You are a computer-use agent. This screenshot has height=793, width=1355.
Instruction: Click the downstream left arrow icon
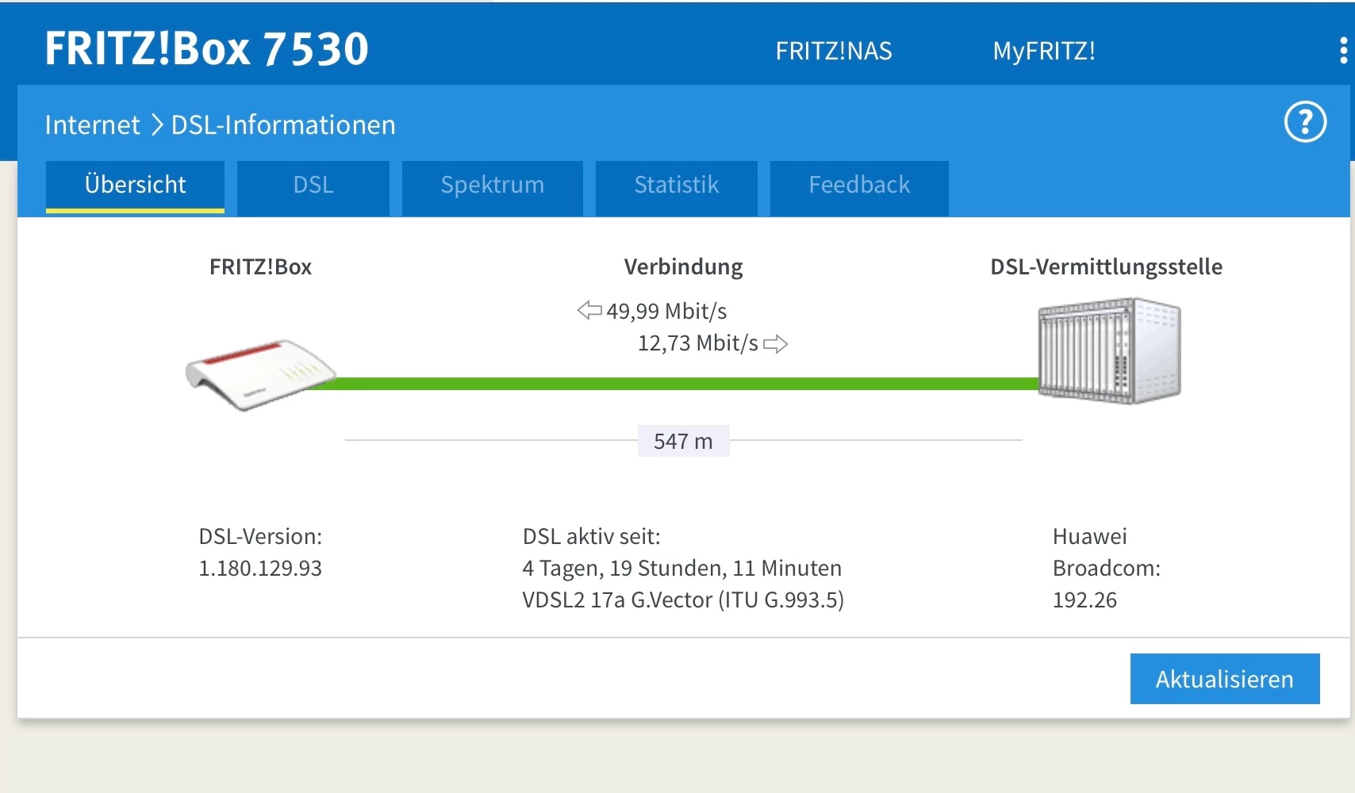coord(589,310)
